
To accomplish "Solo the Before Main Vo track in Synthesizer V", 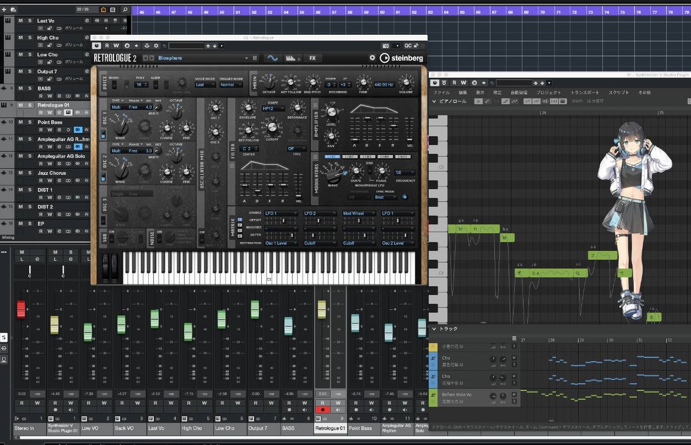I will coord(514,400).
